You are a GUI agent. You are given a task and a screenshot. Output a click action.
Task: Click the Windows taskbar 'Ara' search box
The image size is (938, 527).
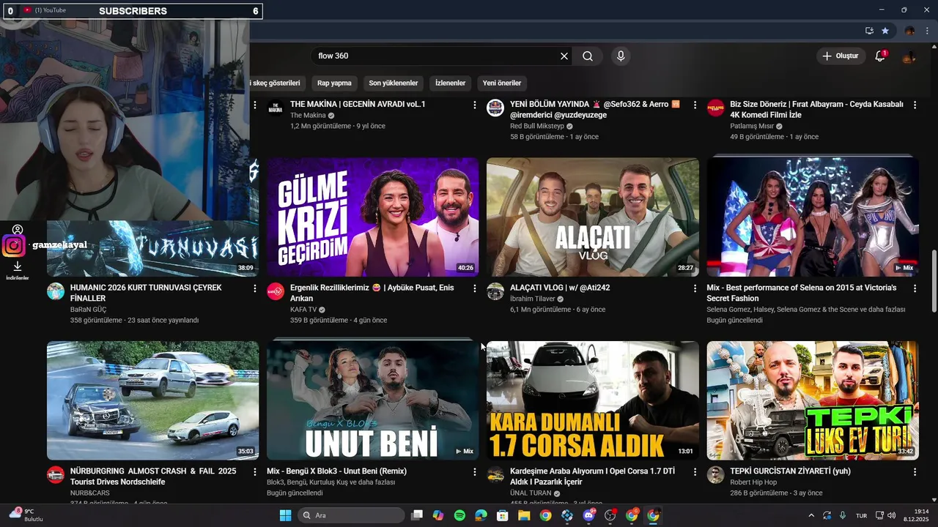[x=351, y=515]
